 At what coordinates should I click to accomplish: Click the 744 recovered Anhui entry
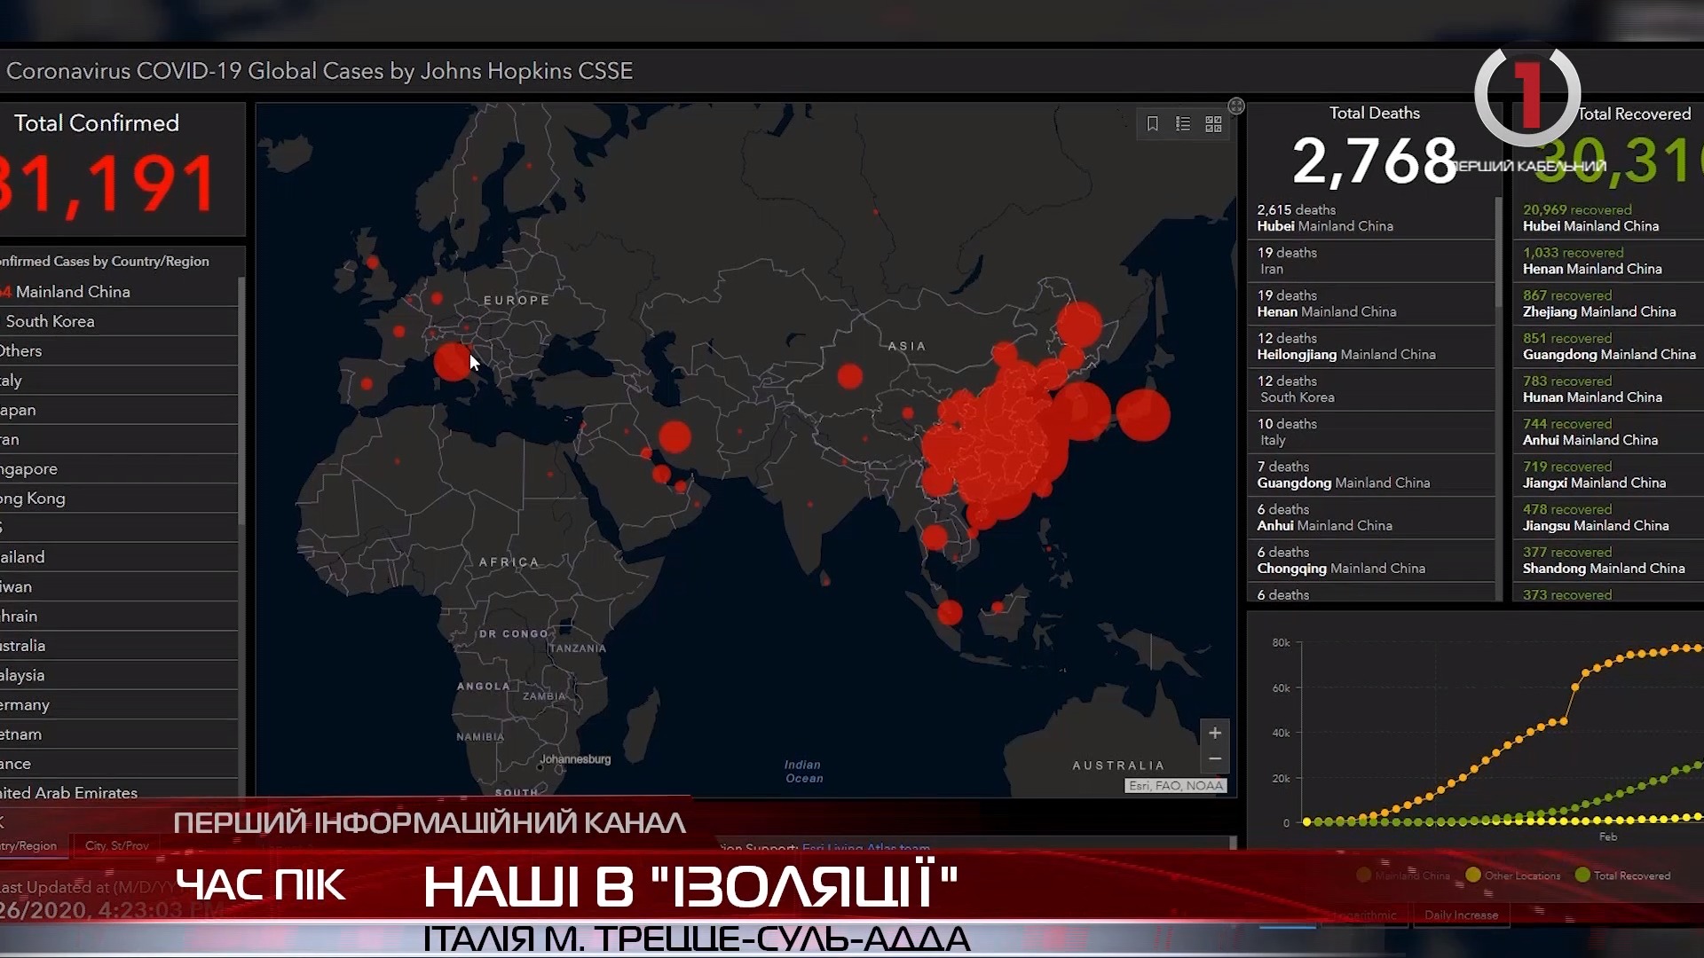pos(1610,432)
